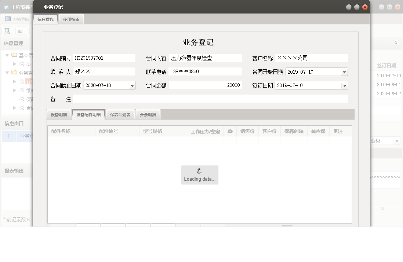Open the 业务管理 folder icon
The width and height of the screenshot is (403, 262).
(14, 73)
